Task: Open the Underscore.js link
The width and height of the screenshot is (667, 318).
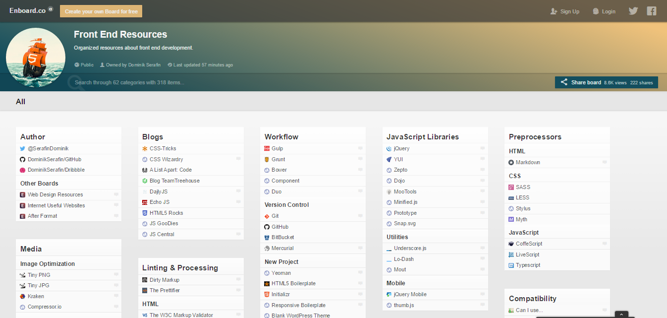Action: pyautogui.click(x=410, y=248)
